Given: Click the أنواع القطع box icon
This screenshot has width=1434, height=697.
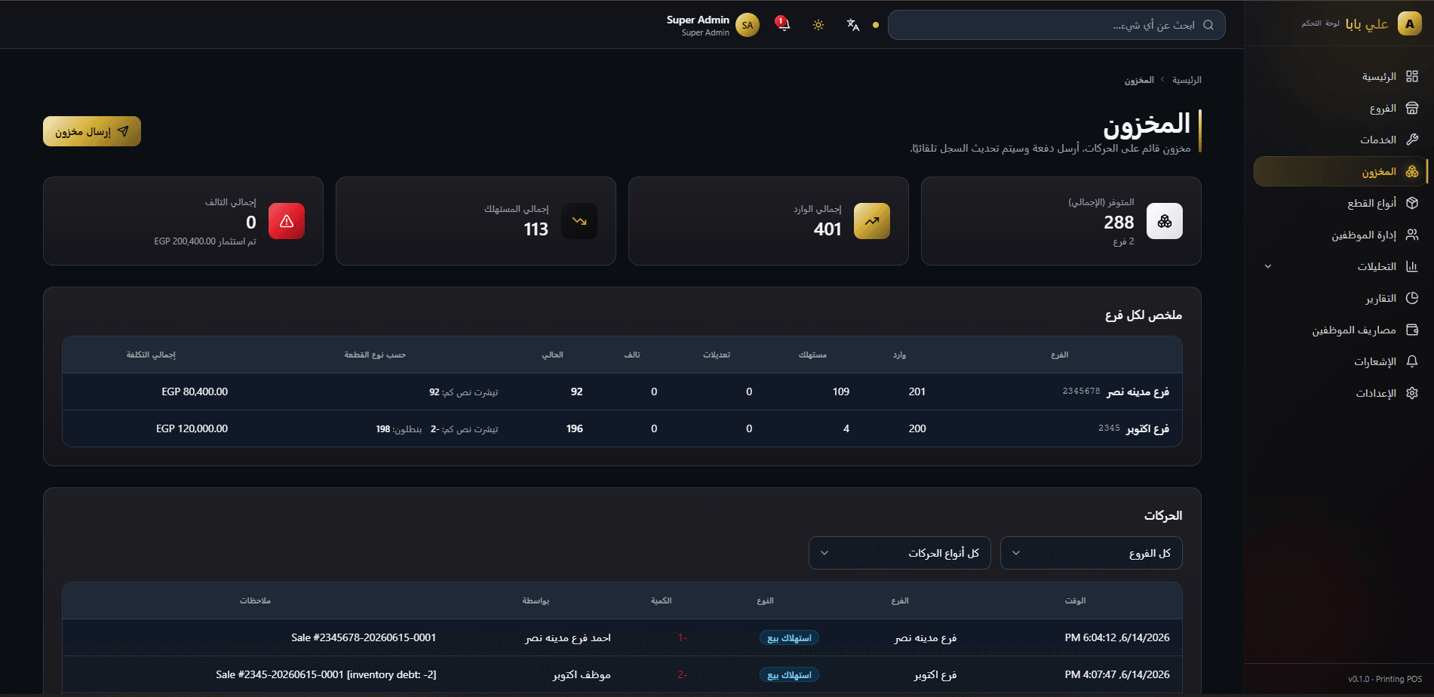Looking at the screenshot, I should tap(1412, 204).
